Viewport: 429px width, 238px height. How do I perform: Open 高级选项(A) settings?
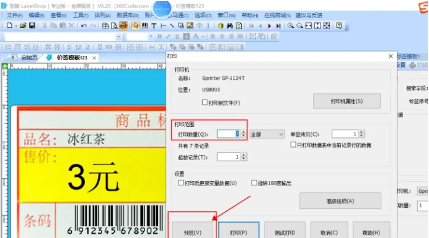click(x=340, y=201)
